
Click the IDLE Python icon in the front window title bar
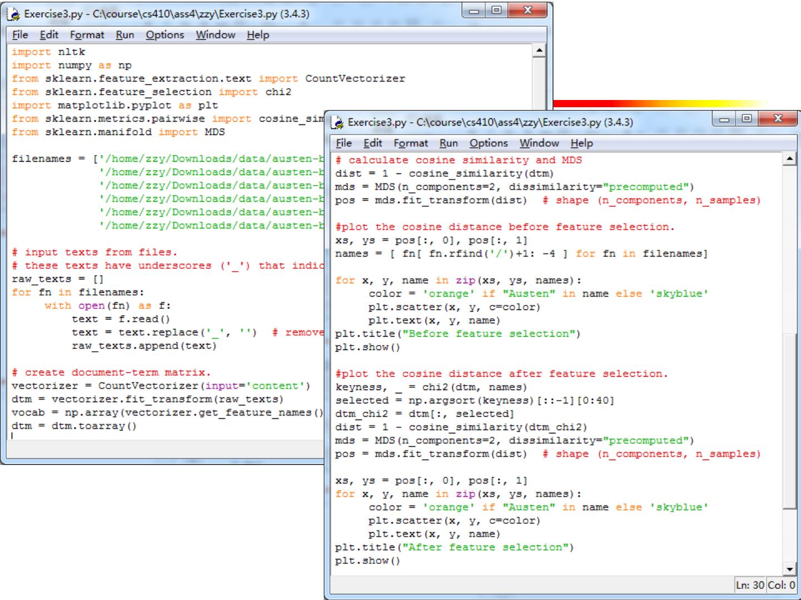click(338, 122)
